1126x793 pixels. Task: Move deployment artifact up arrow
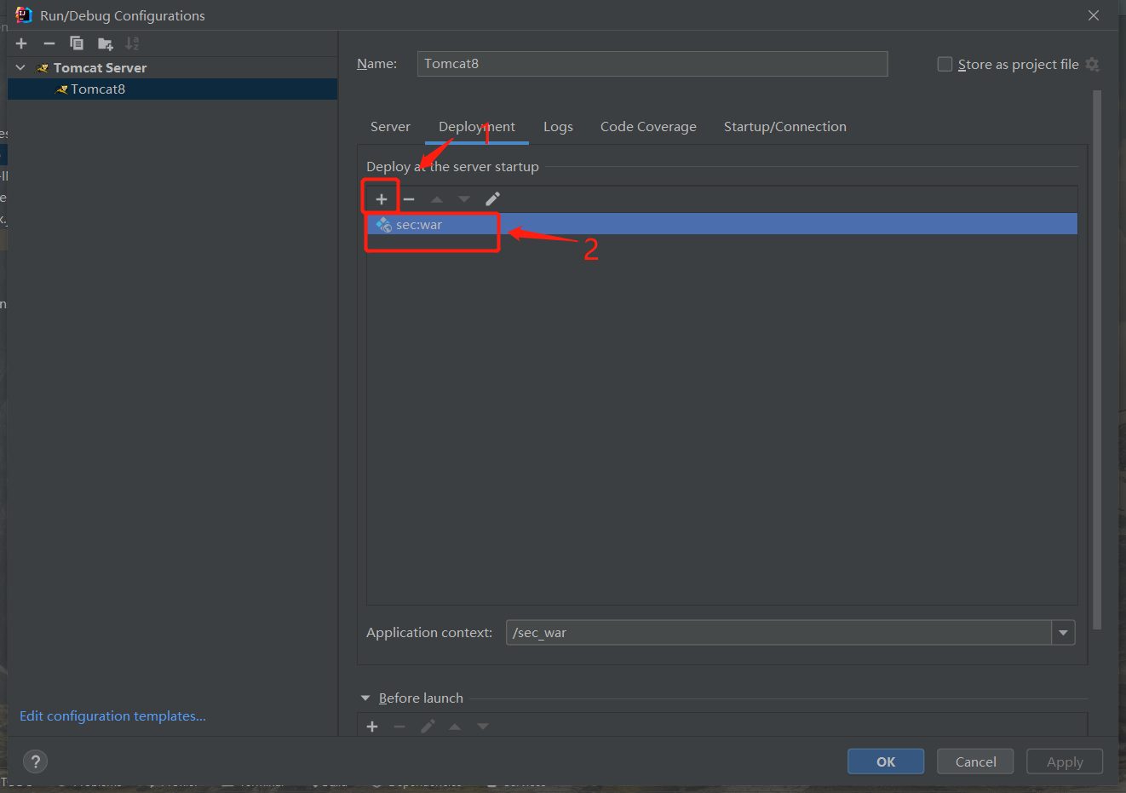(x=437, y=199)
